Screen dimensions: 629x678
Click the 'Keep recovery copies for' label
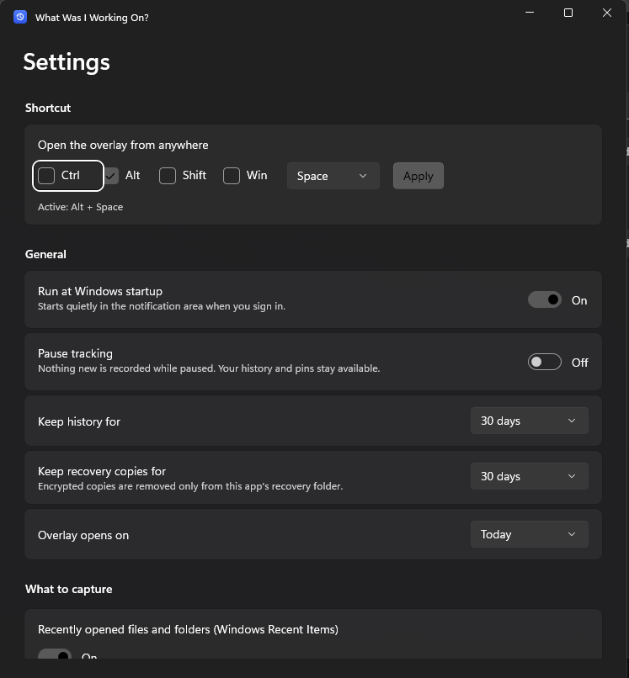[x=102, y=471]
